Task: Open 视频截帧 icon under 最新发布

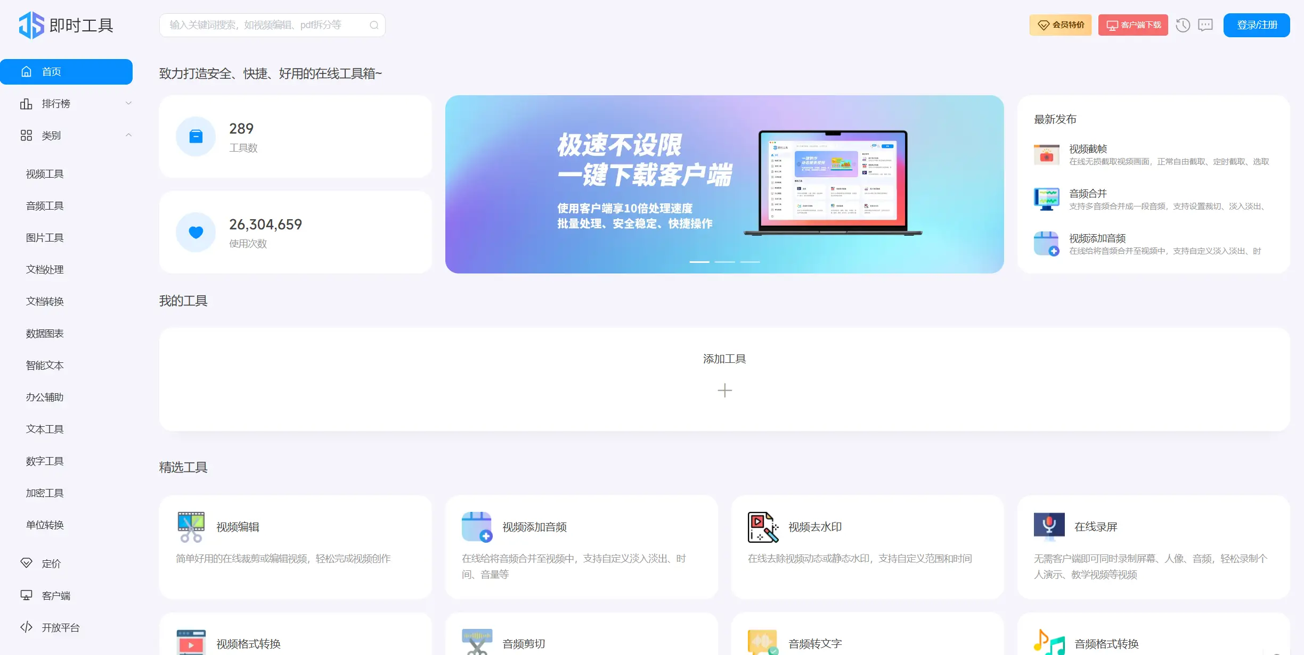Action: point(1046,155)
